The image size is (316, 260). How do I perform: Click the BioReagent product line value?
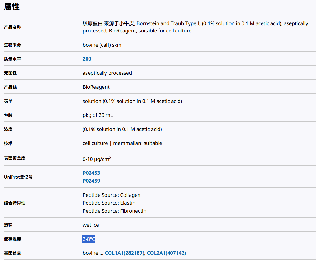[x=96, y=87]
